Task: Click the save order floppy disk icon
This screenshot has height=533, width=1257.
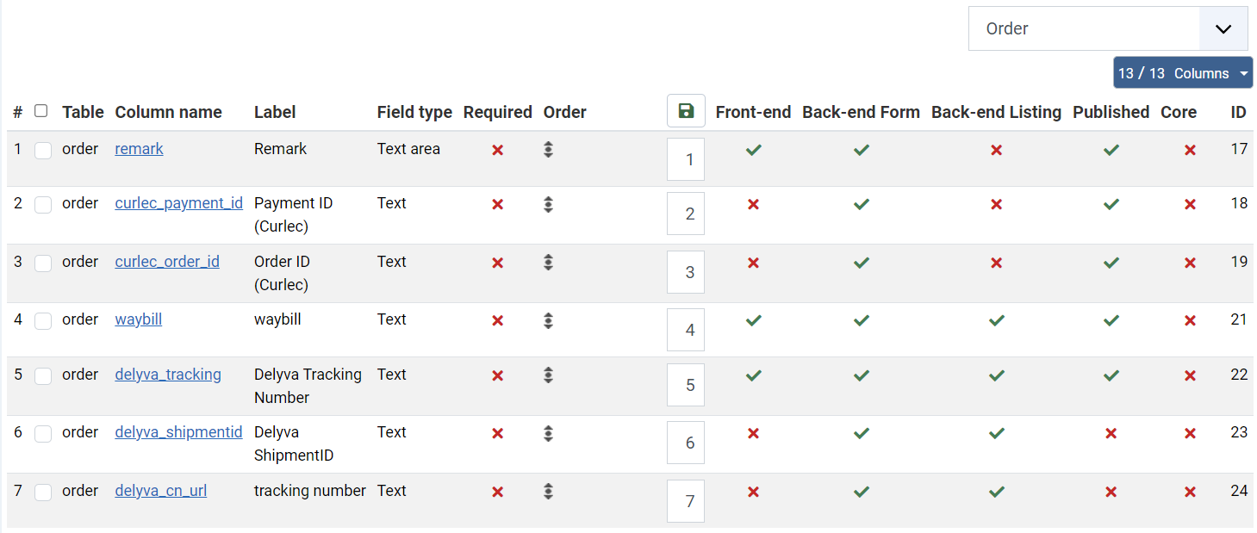Action: coord(686,111)
